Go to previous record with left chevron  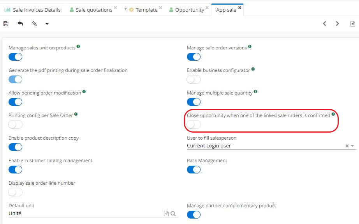(324, 24)
